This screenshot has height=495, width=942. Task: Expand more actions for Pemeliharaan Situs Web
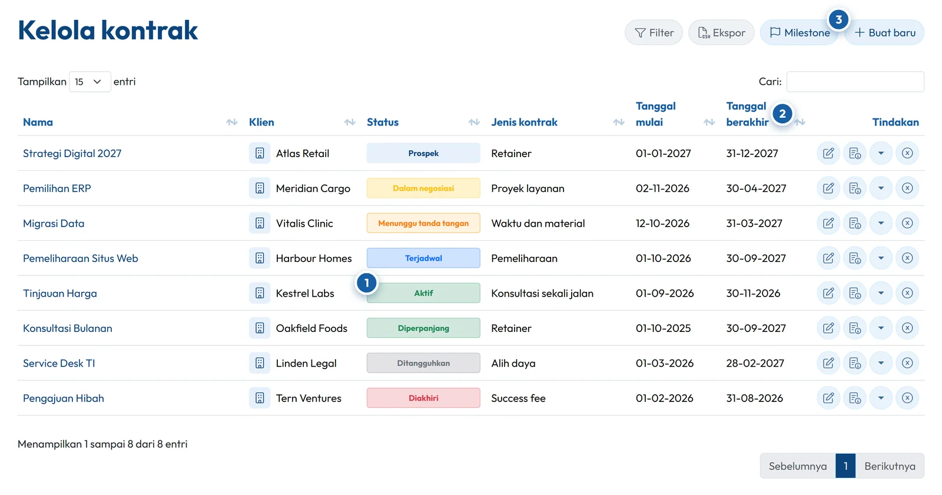coord(881,258)
